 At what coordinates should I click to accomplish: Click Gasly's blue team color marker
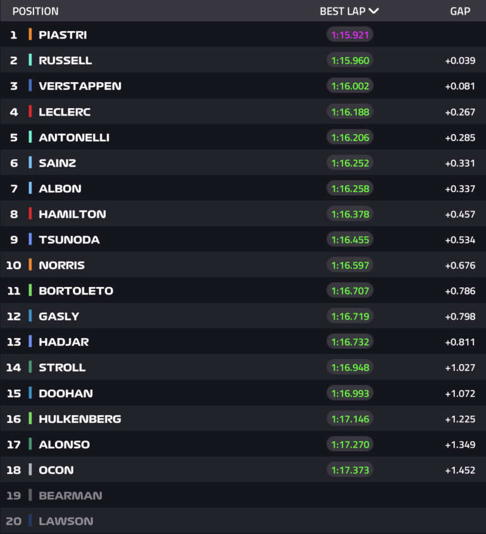coord(30,316)
